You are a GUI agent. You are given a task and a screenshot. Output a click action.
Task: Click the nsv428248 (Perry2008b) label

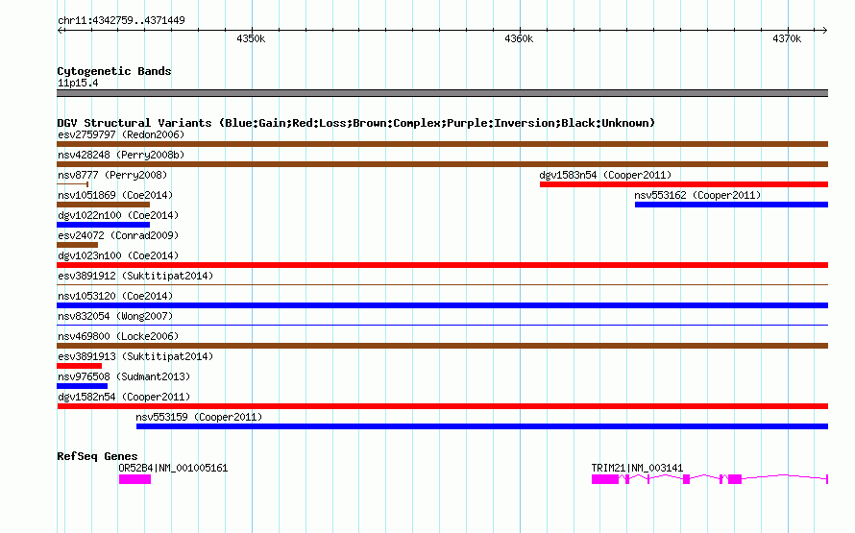(121, 155)
